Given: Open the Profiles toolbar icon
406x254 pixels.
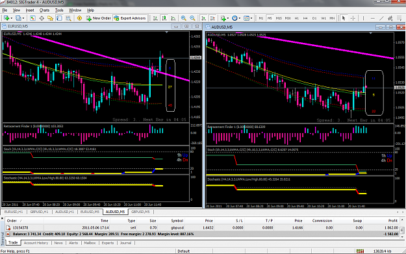Looking at the screenshot, I should pos(18,18).
